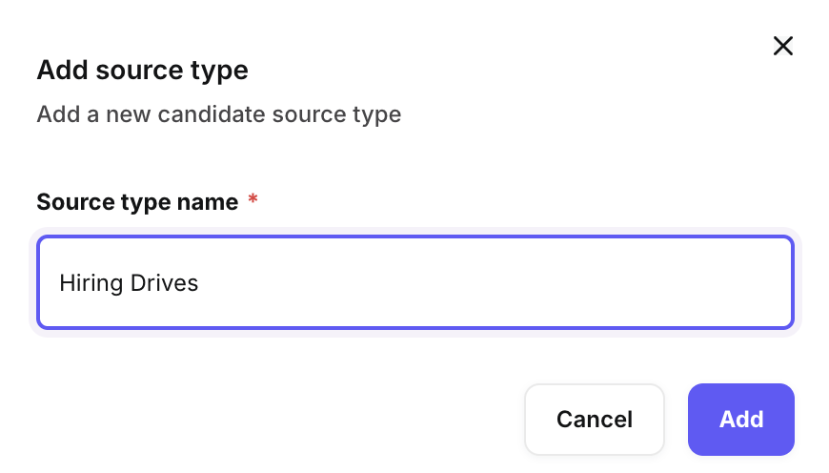Close the Add source type dialog
829x473 pixels.
782,46
